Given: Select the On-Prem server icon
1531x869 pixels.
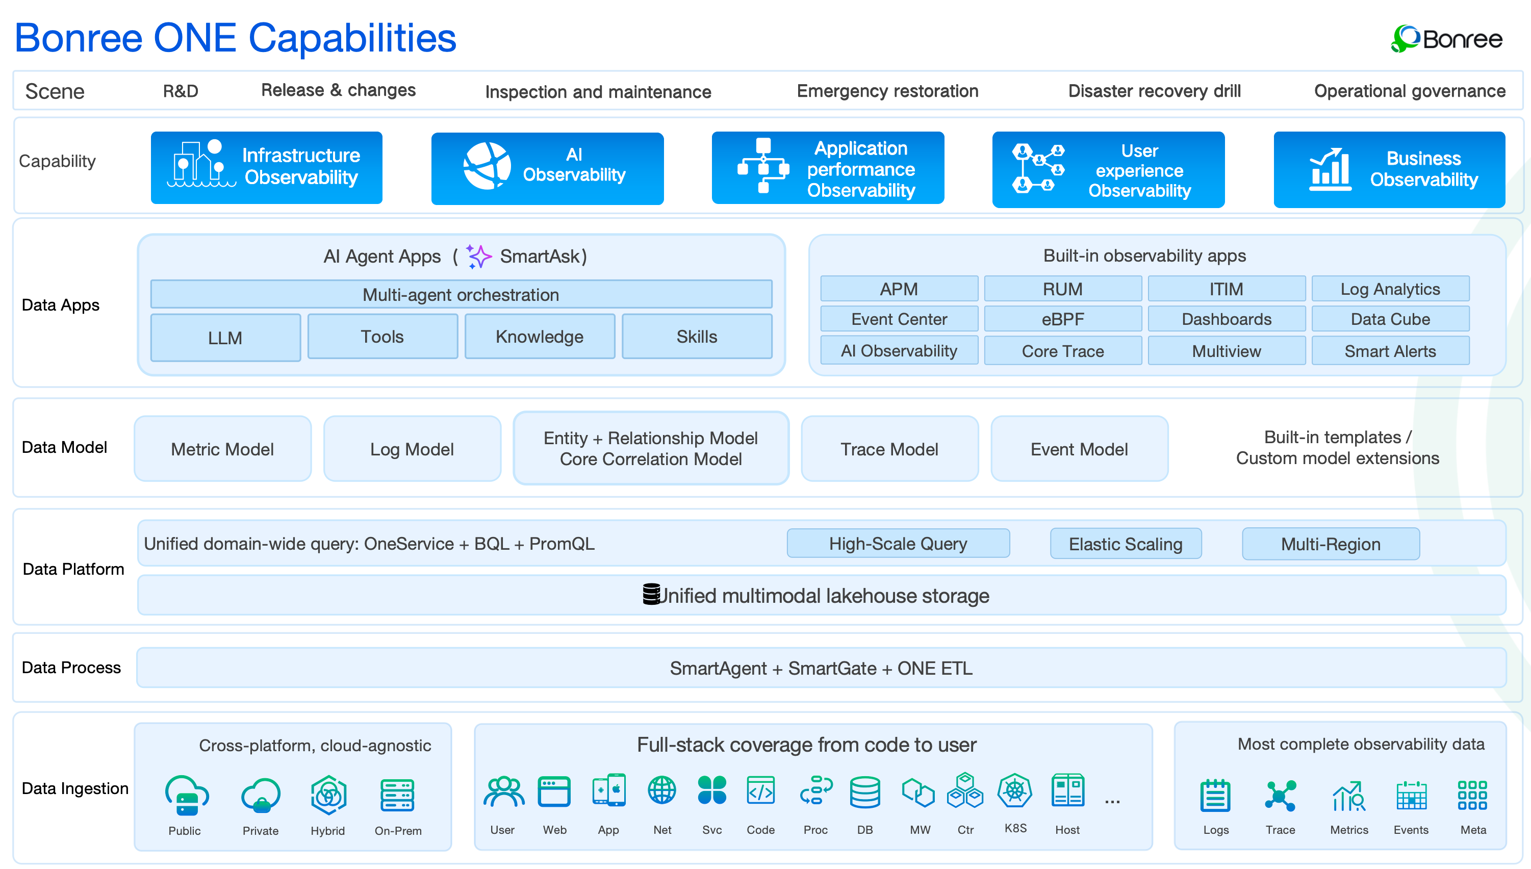Looking at the screenshot, I should pos(397,795).
